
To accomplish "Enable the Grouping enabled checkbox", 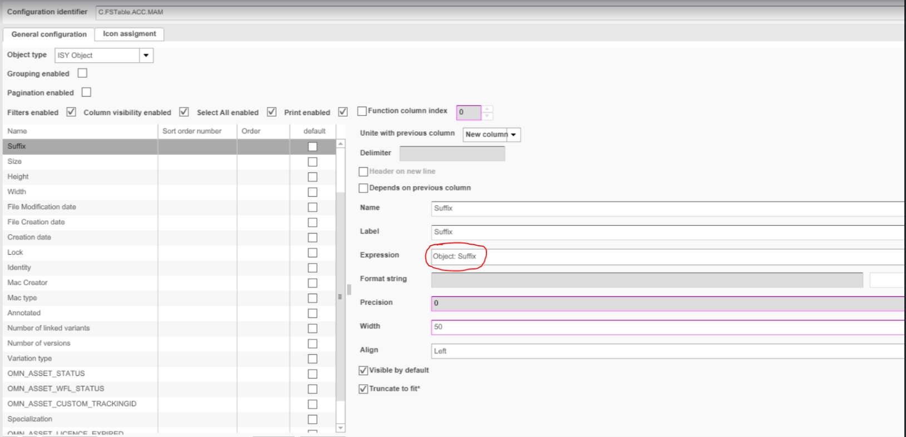I will pos(82,73).
